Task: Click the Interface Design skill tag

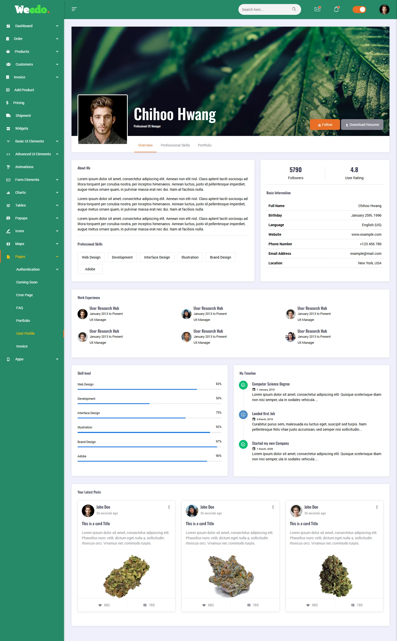Action: click(157, 257)
